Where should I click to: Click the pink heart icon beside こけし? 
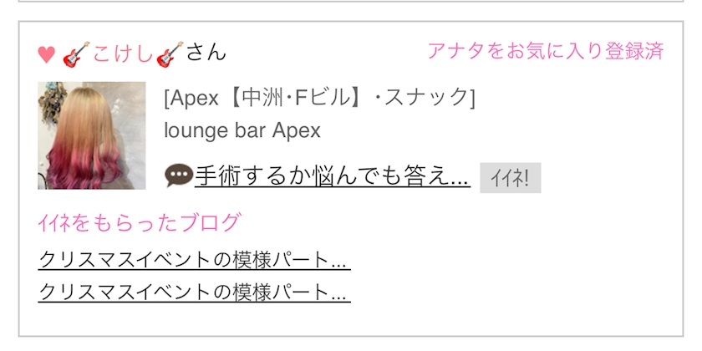pyautogui.click(x=47, y=54)
